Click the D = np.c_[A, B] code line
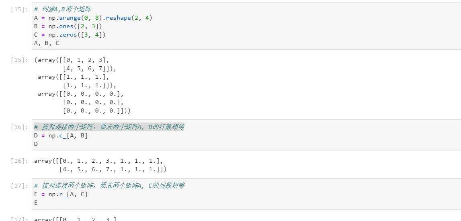The image size is (461, 221). pyautogui.click(x=61, y=135)
